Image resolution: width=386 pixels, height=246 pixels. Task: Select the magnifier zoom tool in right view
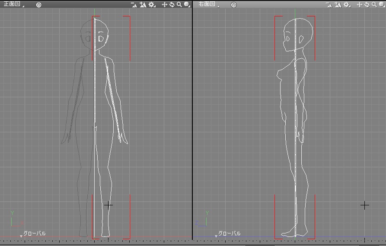tap(373, 5)
